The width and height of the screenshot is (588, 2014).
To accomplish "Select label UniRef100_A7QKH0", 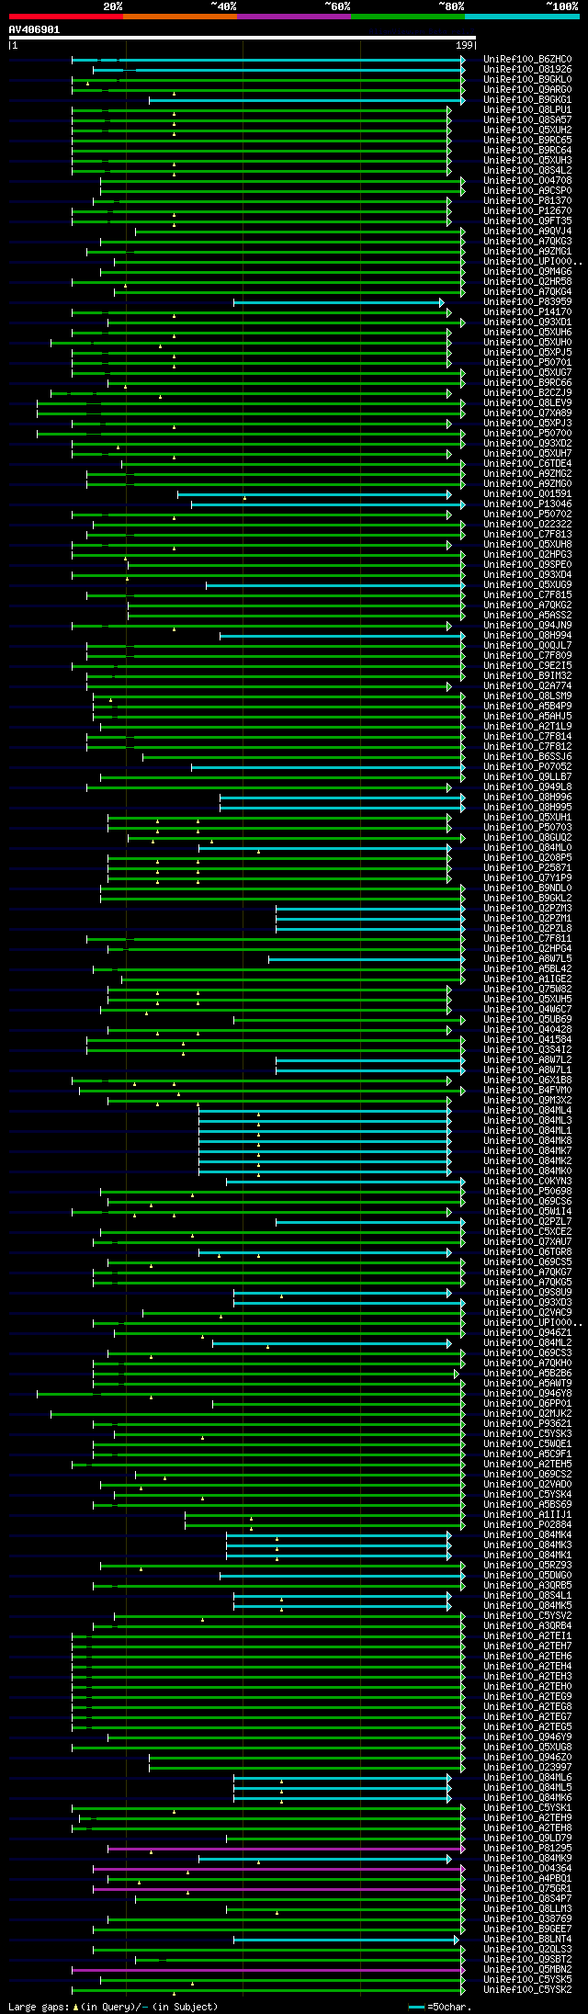I will (x=527, y=1363).
